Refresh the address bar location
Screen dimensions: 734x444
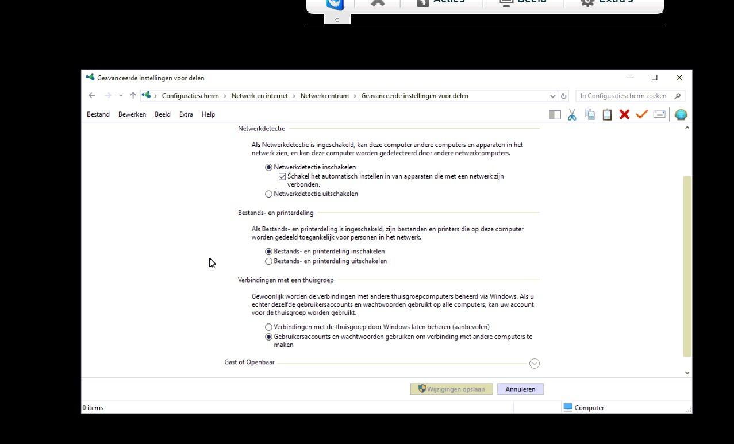(x=563, y=96)
